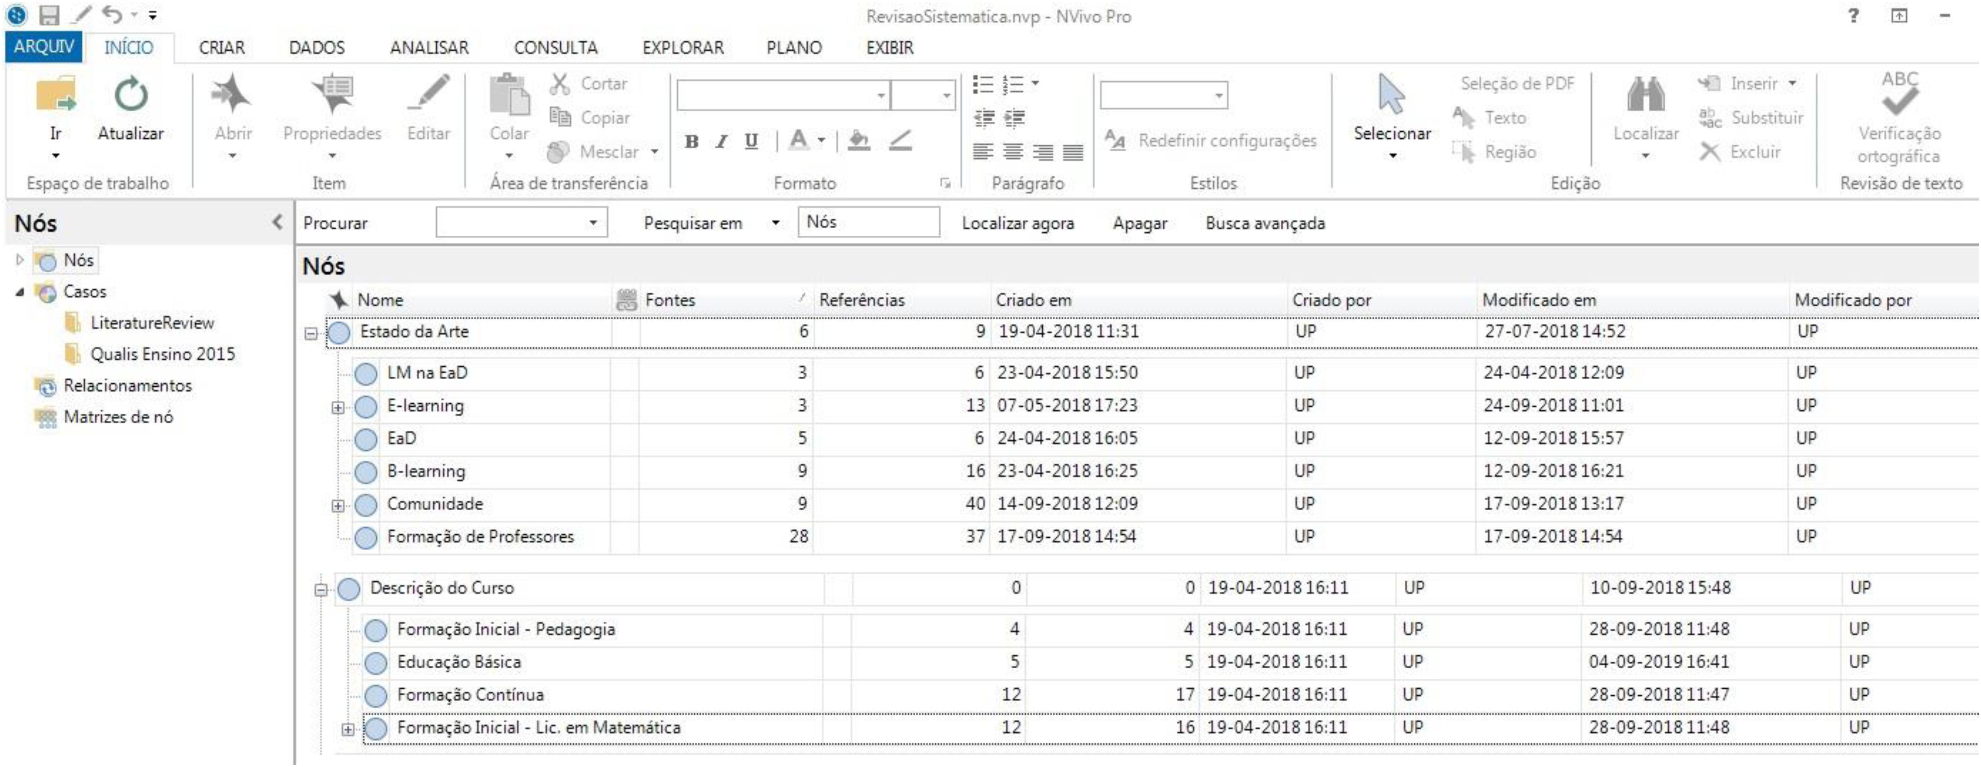Collapse the Estado da Arte node
Viewport: 1981px width, 767px height.
point(311,334)
